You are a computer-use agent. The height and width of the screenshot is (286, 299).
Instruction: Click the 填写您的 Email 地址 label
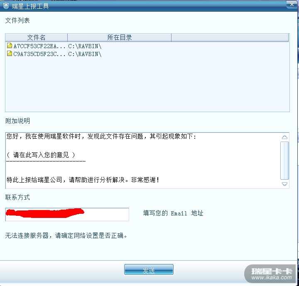tap(173, 213)
